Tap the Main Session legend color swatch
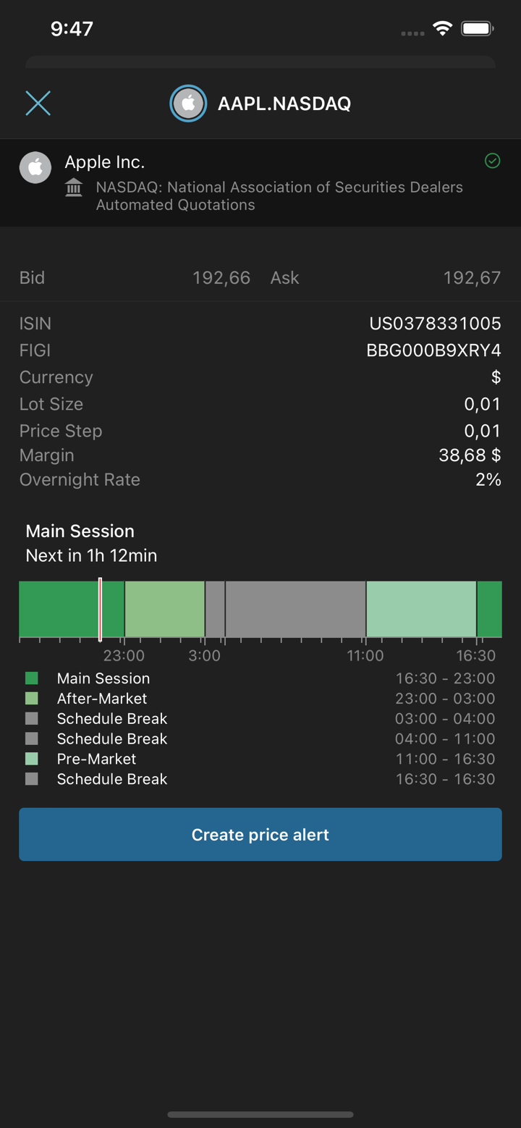521x1128 pixels. click(x=32, y=678)
